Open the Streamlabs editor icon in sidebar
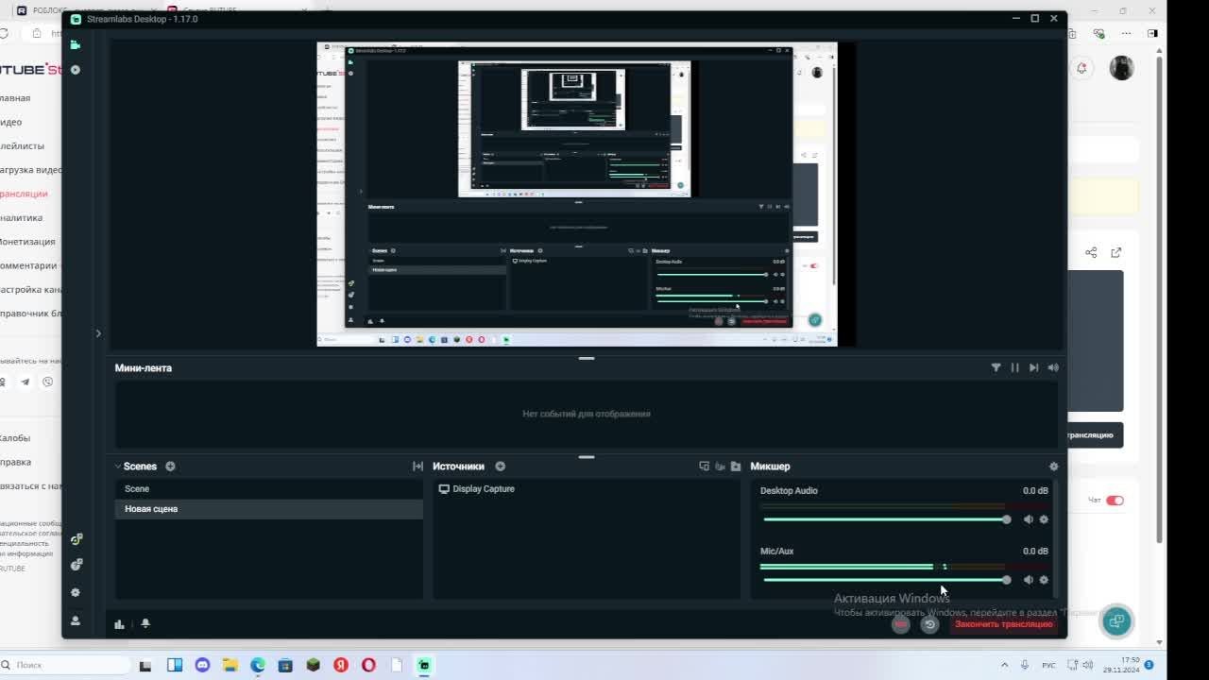The height and width of the screenshot is (680, 1209). pos(76,44)
